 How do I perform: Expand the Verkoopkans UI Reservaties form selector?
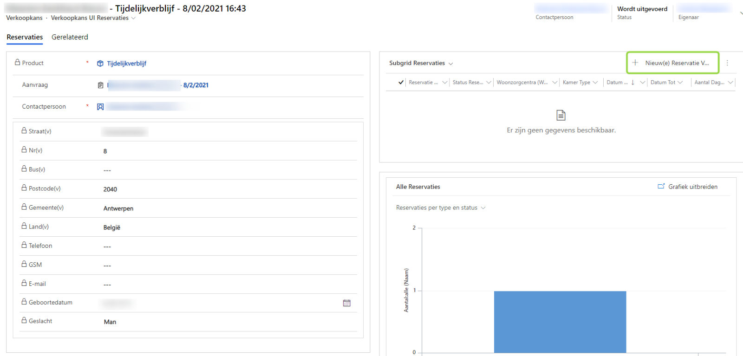point(134,18)
